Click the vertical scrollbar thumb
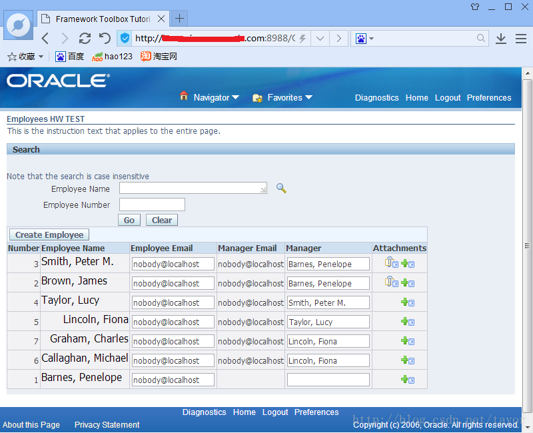The height and width of the screenshot is (433, 533). [x=527, y=245]
